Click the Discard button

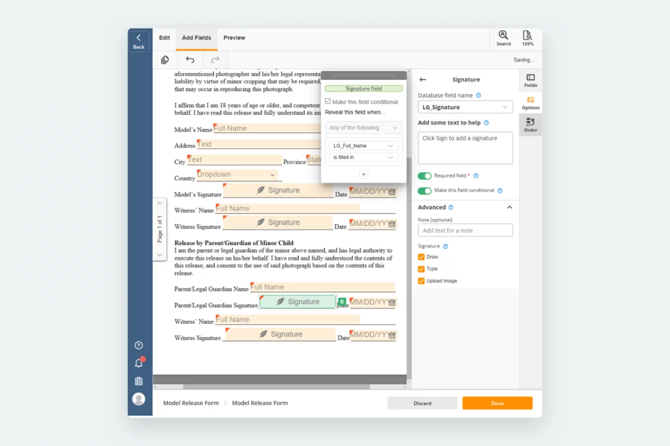(422, 403)
